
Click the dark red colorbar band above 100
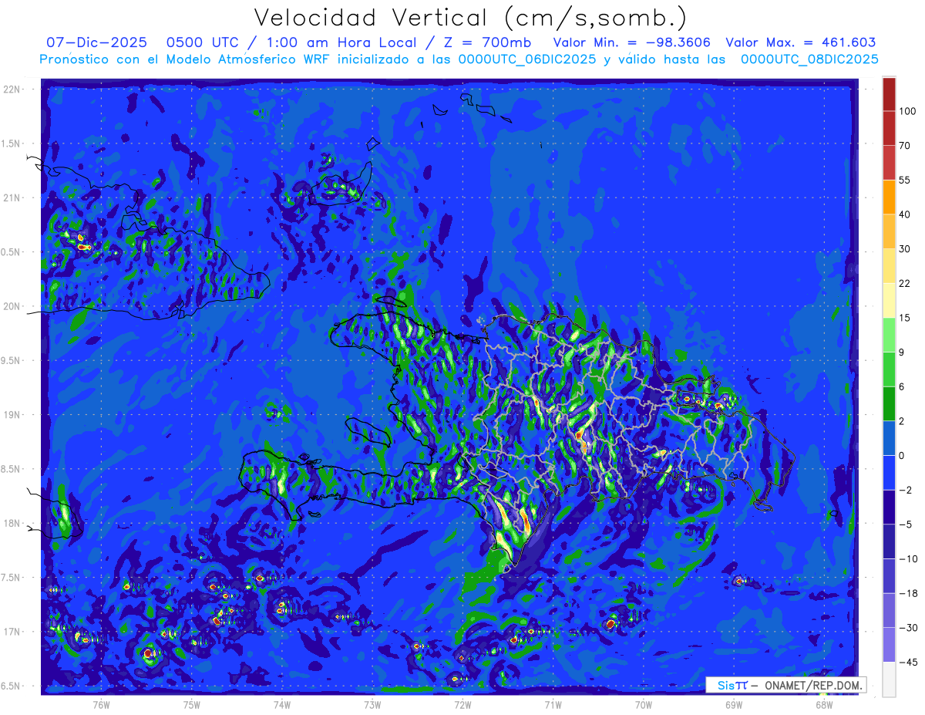889,94
